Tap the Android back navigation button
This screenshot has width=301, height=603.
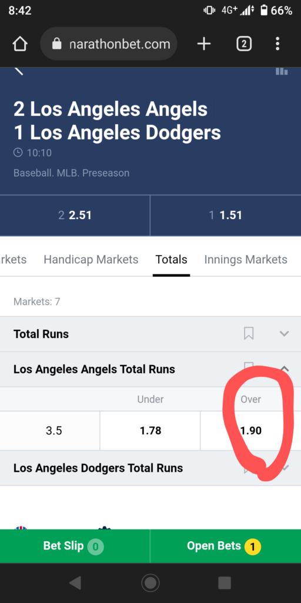pos(75,583)
